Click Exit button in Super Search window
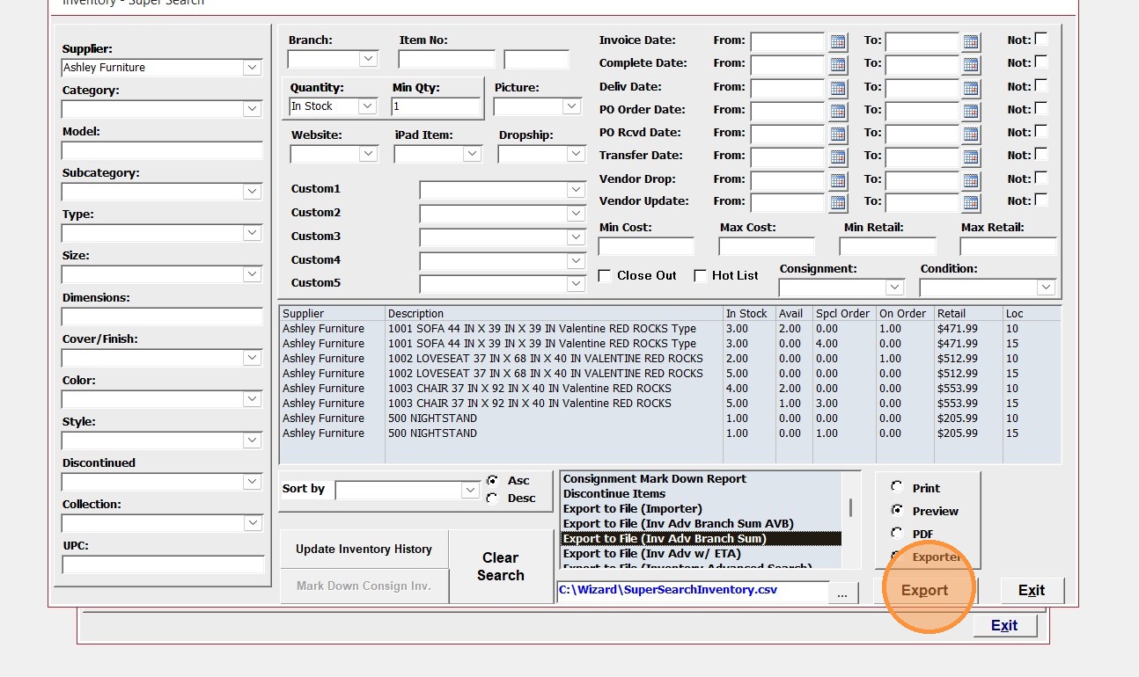The width and height of the screenshot is (1139, 677). click(1031, 591)
